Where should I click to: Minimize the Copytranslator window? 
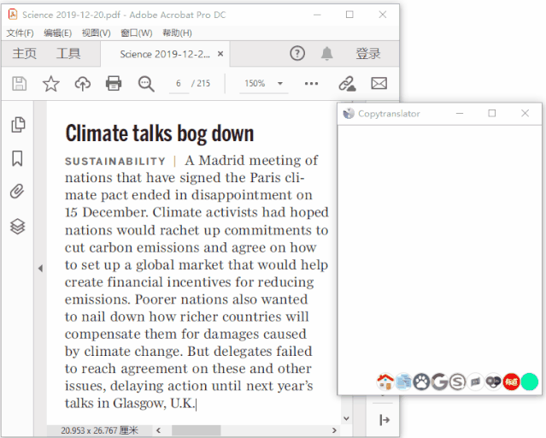click(460, 113)
